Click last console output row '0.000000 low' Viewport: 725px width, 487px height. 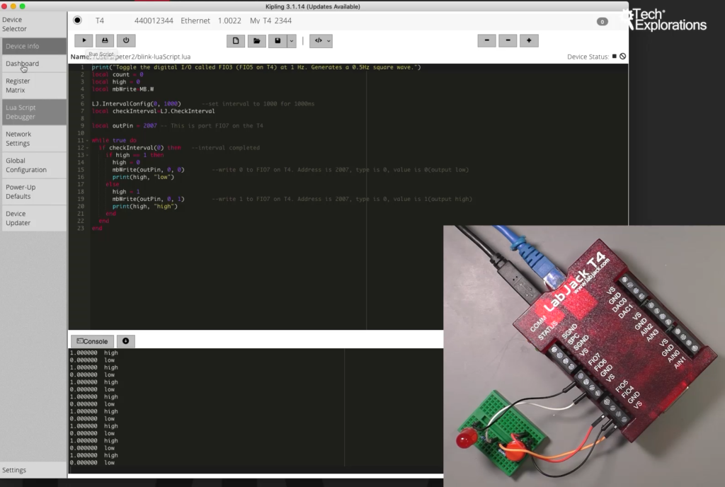pos(92,462)
